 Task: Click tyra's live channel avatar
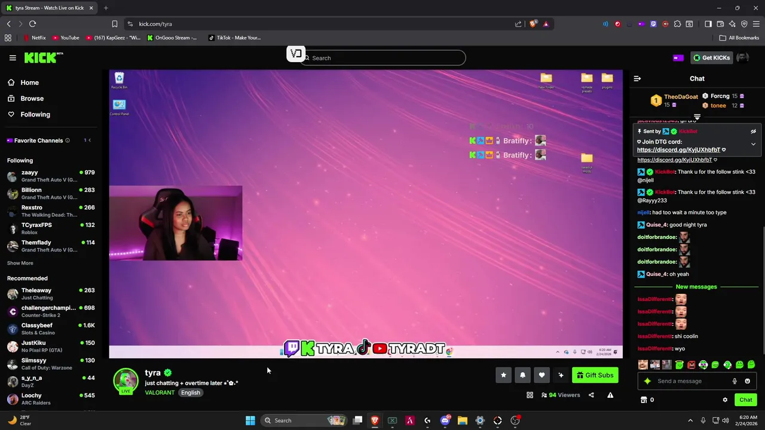pos(126,381)
